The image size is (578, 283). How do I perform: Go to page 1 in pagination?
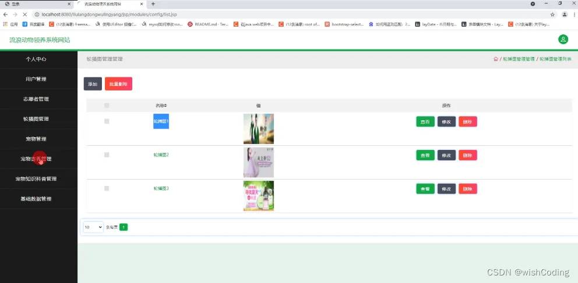[124, 227]
